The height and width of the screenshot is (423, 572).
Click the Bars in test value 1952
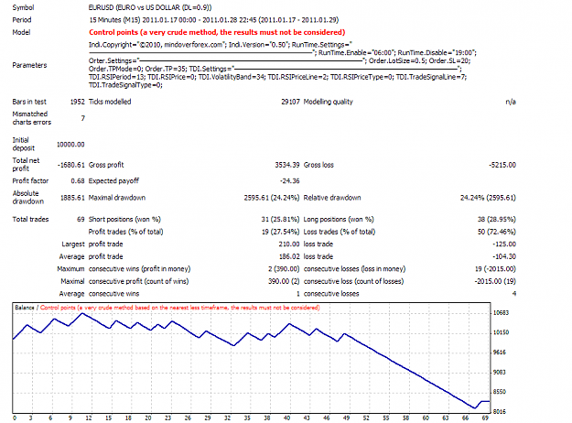pos(78,102)
